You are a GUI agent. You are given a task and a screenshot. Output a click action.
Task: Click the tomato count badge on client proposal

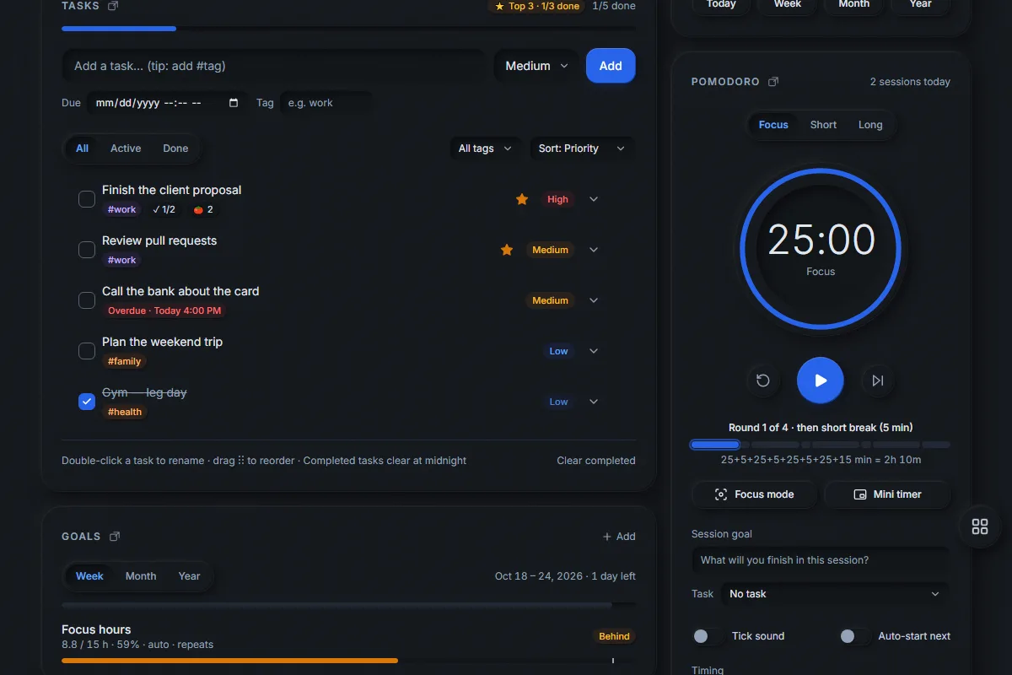(203, 209)
